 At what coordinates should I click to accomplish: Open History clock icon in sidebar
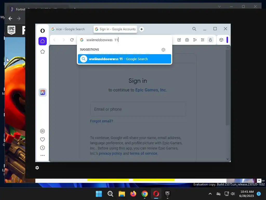42,148
